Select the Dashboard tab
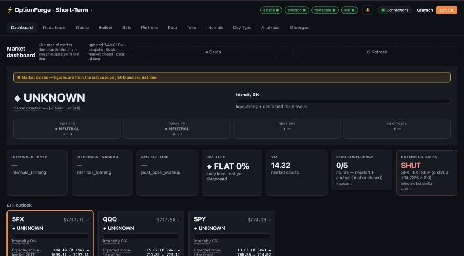464x256 pixels. click(x=22, y=28)
